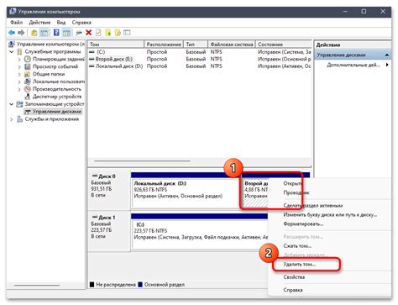Click the Просмотр событий icon in tree
Screen dimensions: 398x305
pos(28,66)
